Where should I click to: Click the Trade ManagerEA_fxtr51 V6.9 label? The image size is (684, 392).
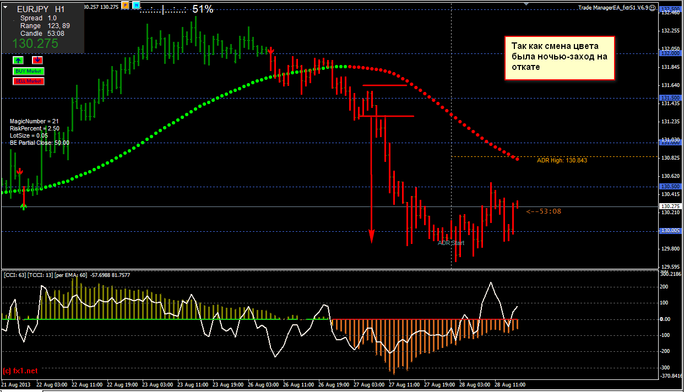(614, 8)
